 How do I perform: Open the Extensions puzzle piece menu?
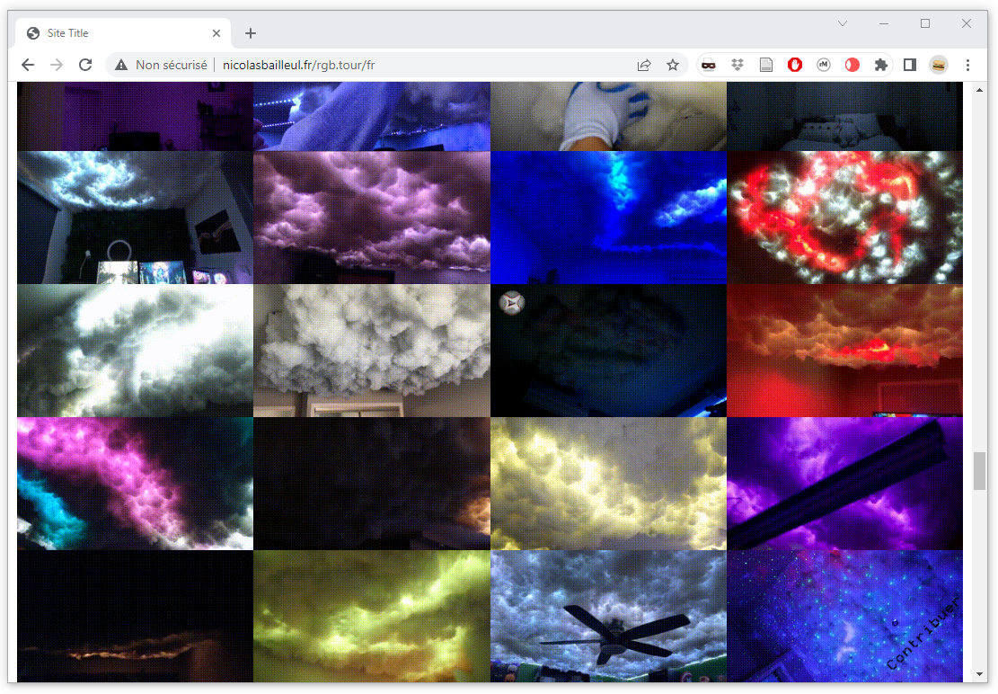pos(881,65)
